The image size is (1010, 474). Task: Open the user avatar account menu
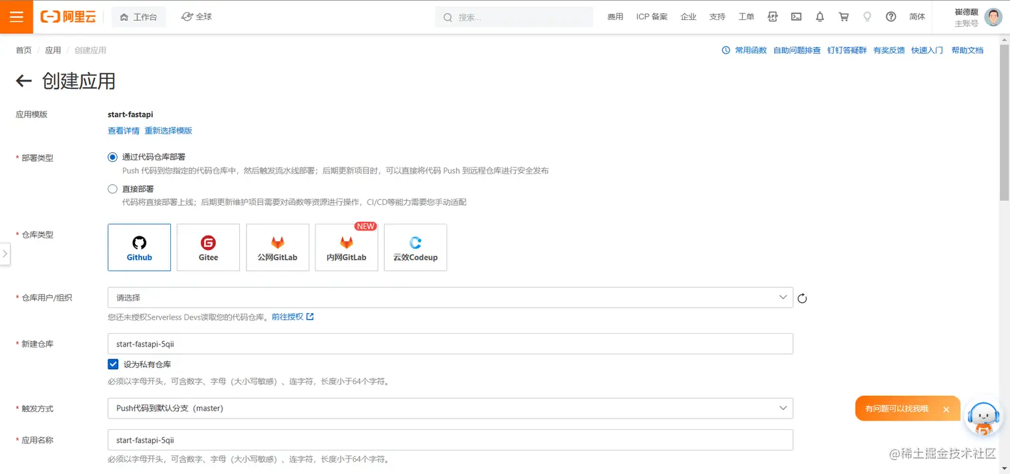tap(993, 17)
